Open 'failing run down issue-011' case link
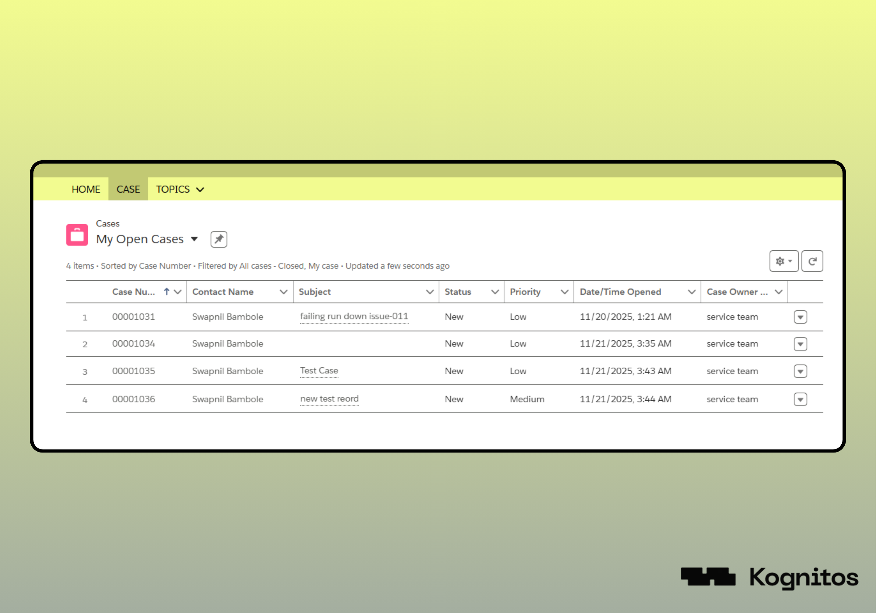Image resolution: width=876 pixels, height=613 pixels. click(354, 316)
